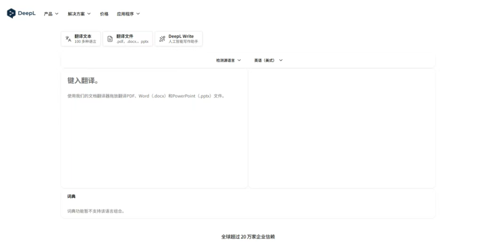Viewport: 479px width, 251px height.
Task: Go to the 价格 page
Action: coord(104,14)
